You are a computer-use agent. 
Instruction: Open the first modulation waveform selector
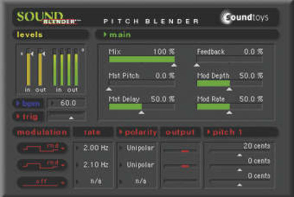tap(42, 148)
